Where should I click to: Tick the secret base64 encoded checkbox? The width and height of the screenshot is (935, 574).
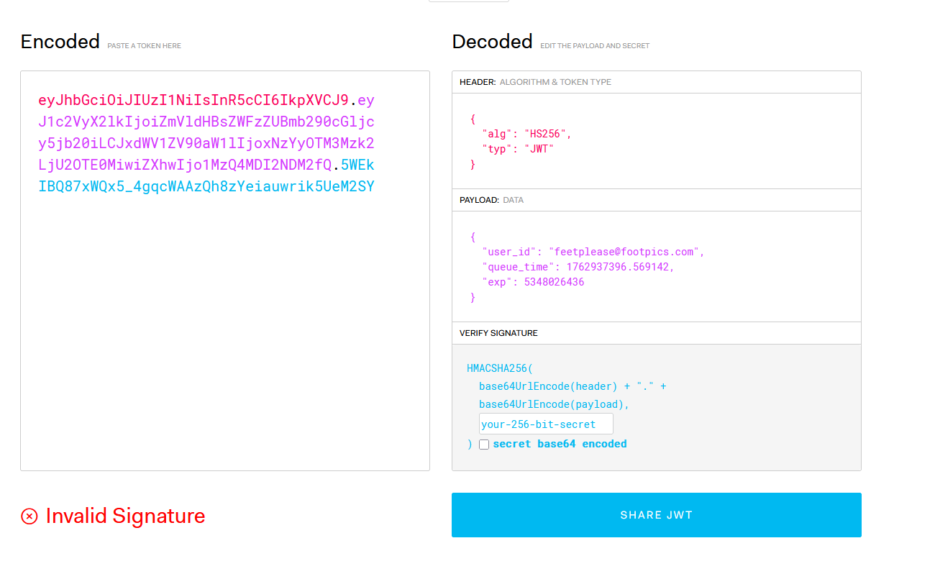(x=484, y=445)
